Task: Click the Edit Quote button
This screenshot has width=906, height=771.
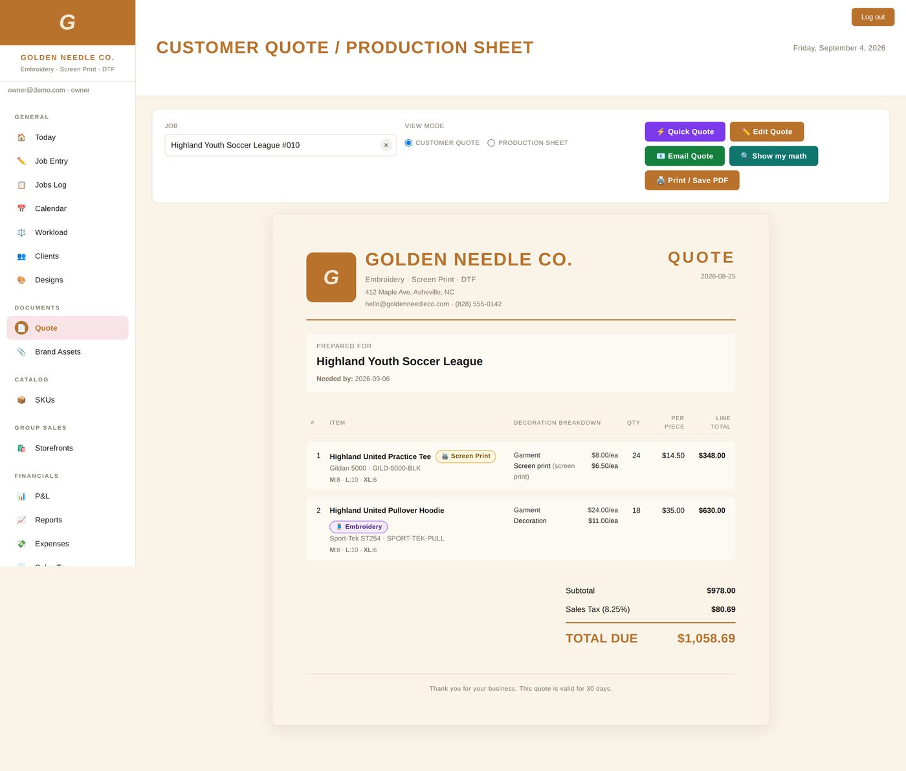Action: [767, 131]
